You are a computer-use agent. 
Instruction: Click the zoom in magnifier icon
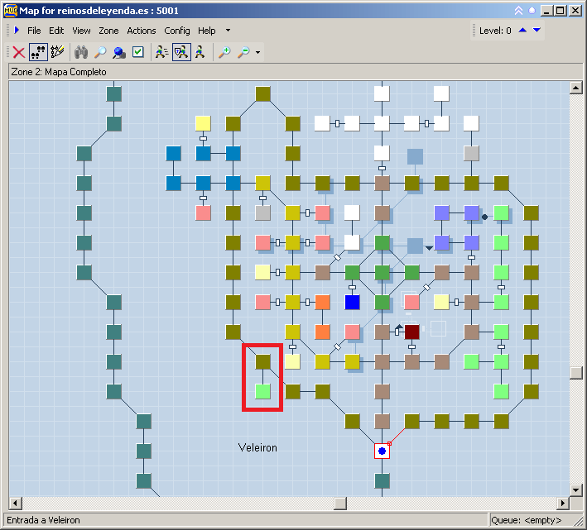(x=224, y=52)
